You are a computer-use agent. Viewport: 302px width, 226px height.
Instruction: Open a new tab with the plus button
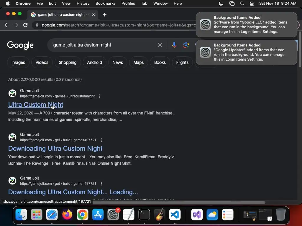pos(105,15)
